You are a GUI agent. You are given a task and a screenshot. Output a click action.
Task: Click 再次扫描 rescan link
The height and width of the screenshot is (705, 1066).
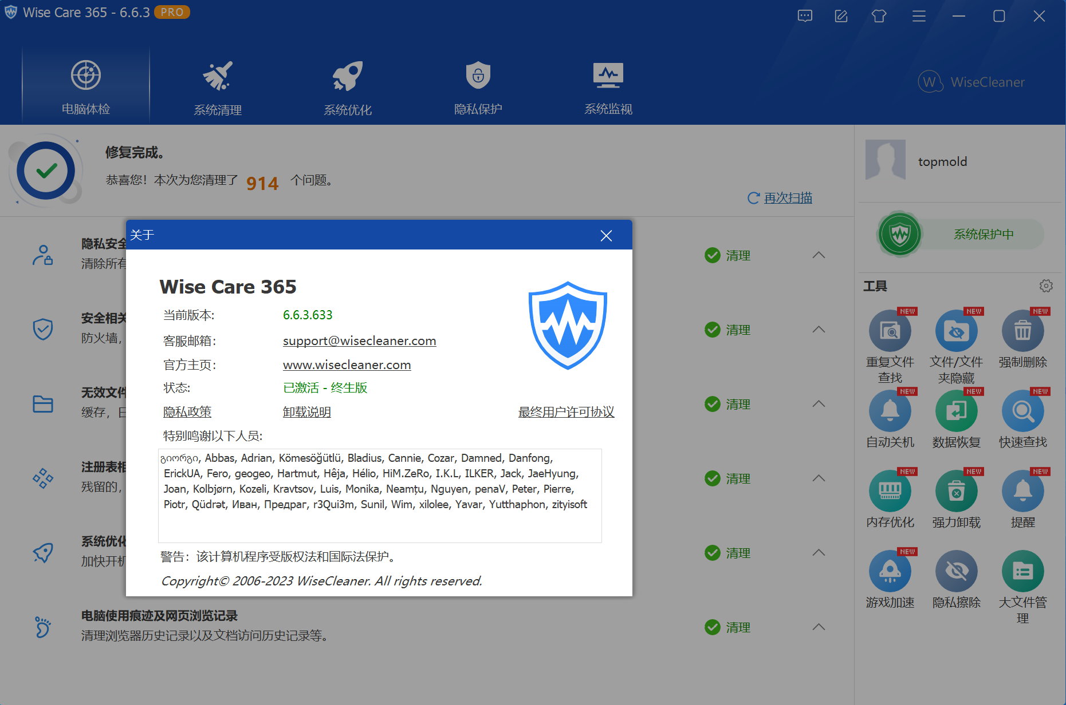tap(788, 198)
